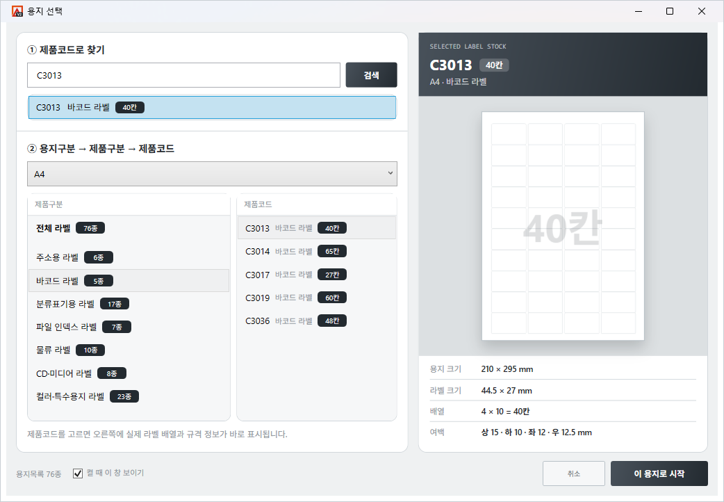
Task: Select 컬러·특수용지 라벨 category
Action: click(129, 396)
